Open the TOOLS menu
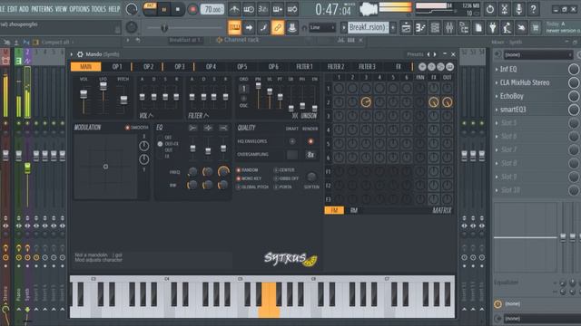 99,9
